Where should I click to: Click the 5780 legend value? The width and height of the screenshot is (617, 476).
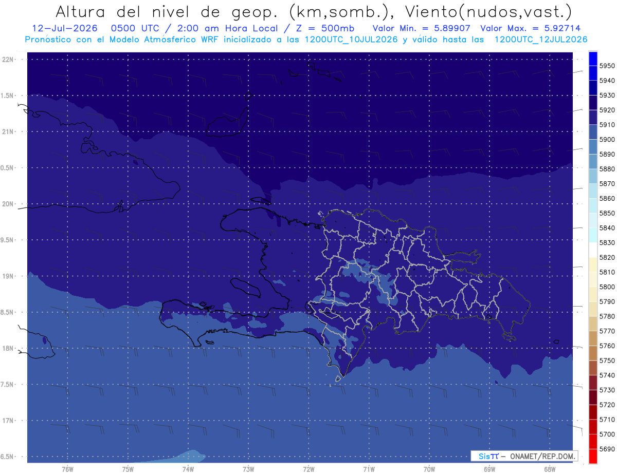click(607, 316)
